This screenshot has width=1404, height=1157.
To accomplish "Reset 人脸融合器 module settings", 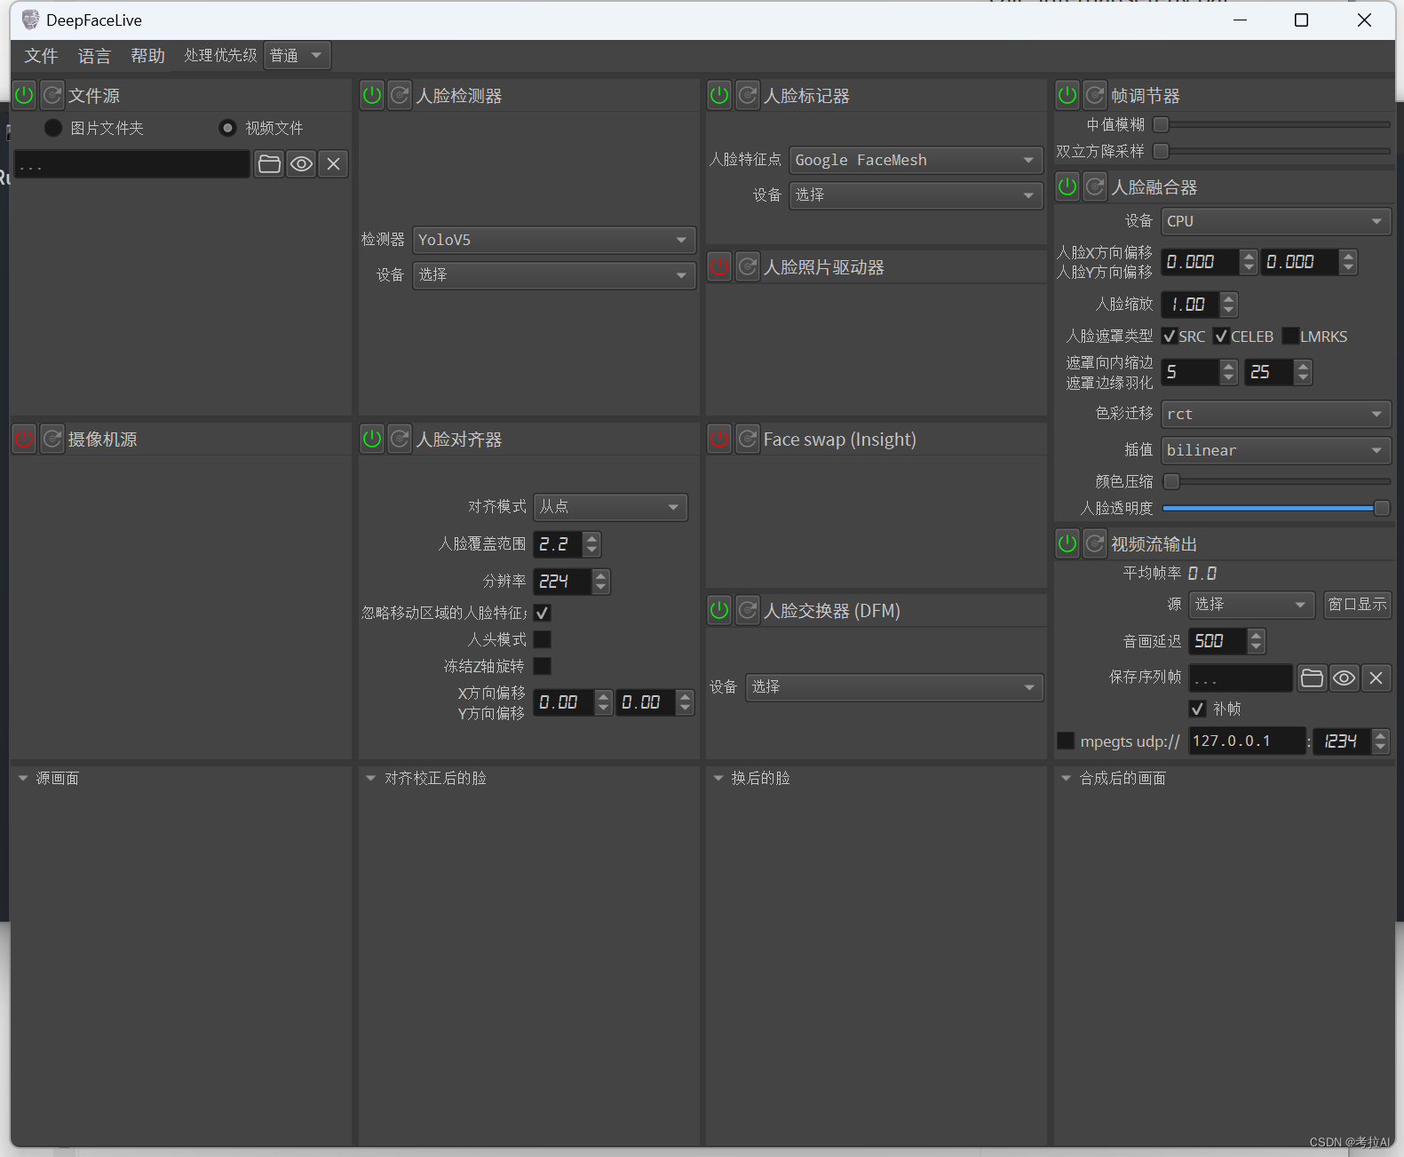I will point(1096,186).
